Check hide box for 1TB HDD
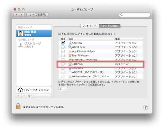The image size is (164, 130). (63, 64)
